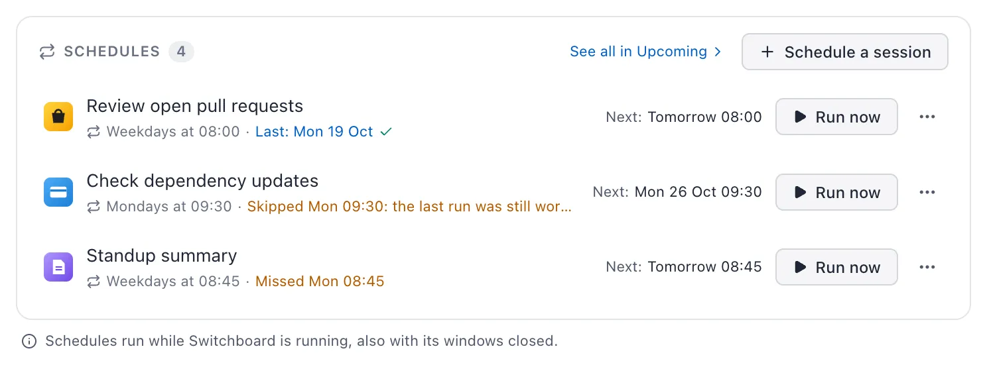
Task: Click the schedules count badge showing 4
Action: click(x=181, y=52)
